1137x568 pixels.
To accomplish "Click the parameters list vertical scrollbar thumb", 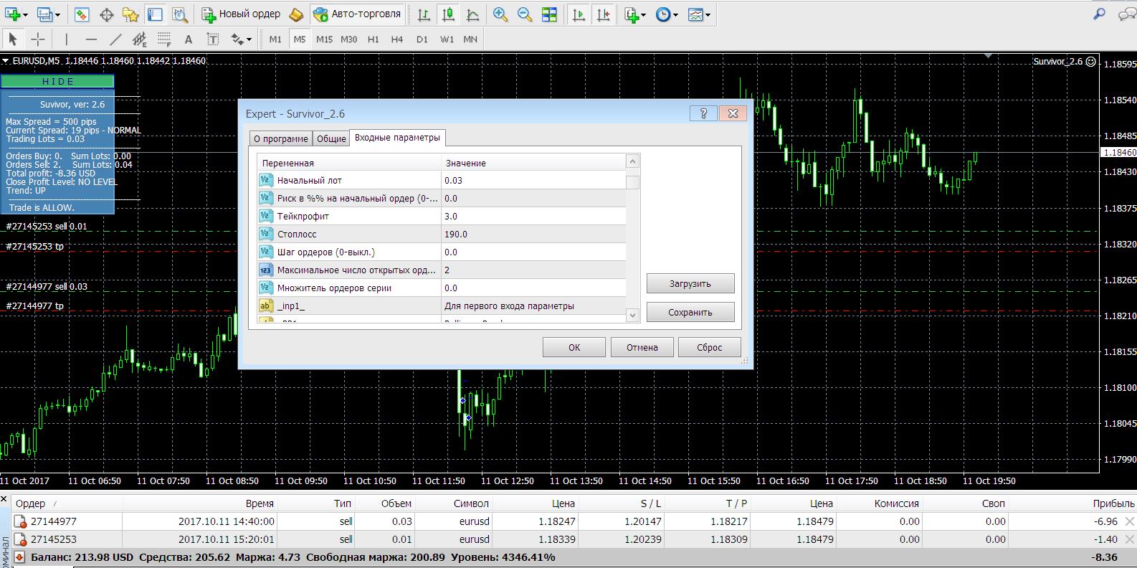I will tap(632, 182).
